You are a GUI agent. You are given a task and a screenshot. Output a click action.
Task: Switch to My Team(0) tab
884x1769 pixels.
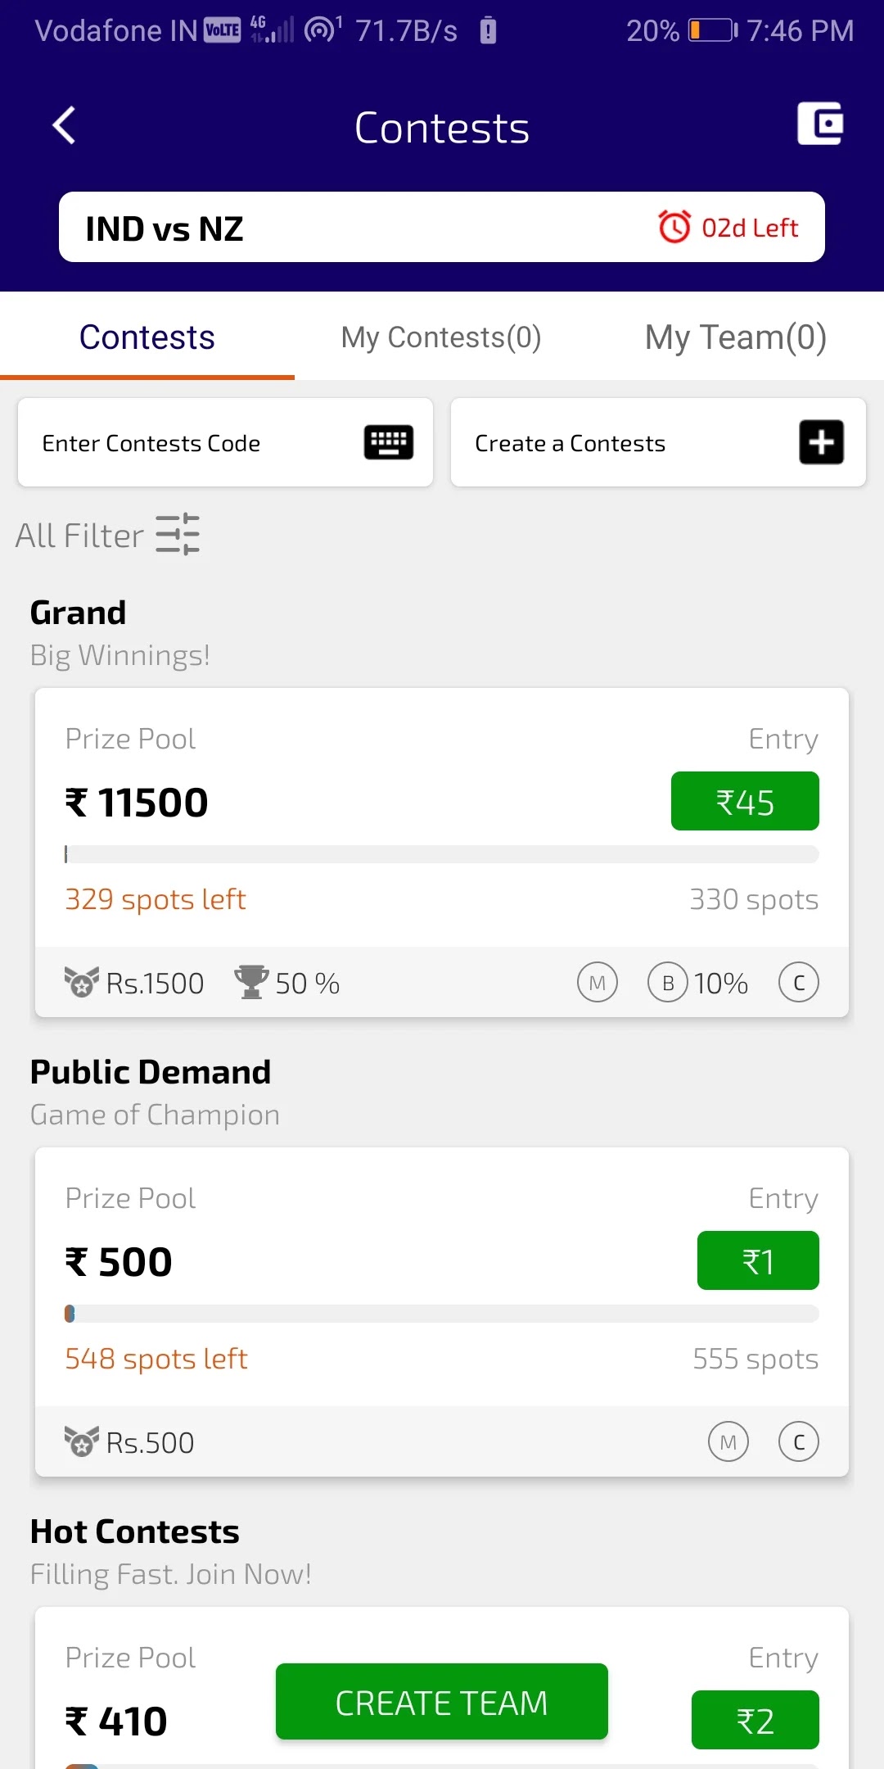pyautogui.click(x=735, y=337)
